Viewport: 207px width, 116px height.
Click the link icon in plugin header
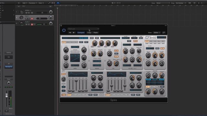tap(164, 33)
